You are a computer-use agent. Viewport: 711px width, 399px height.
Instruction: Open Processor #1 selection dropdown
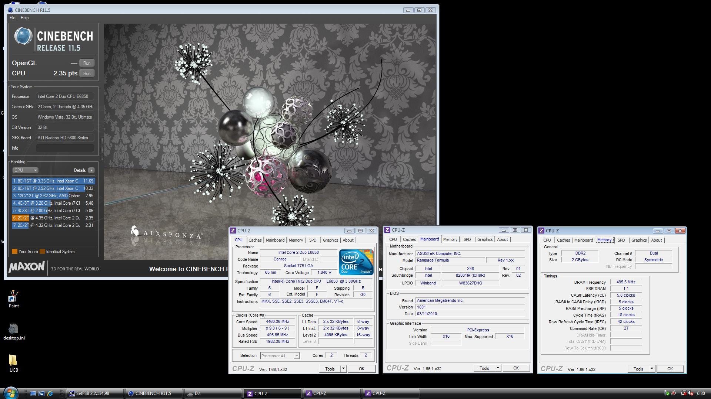click(280, 356)
